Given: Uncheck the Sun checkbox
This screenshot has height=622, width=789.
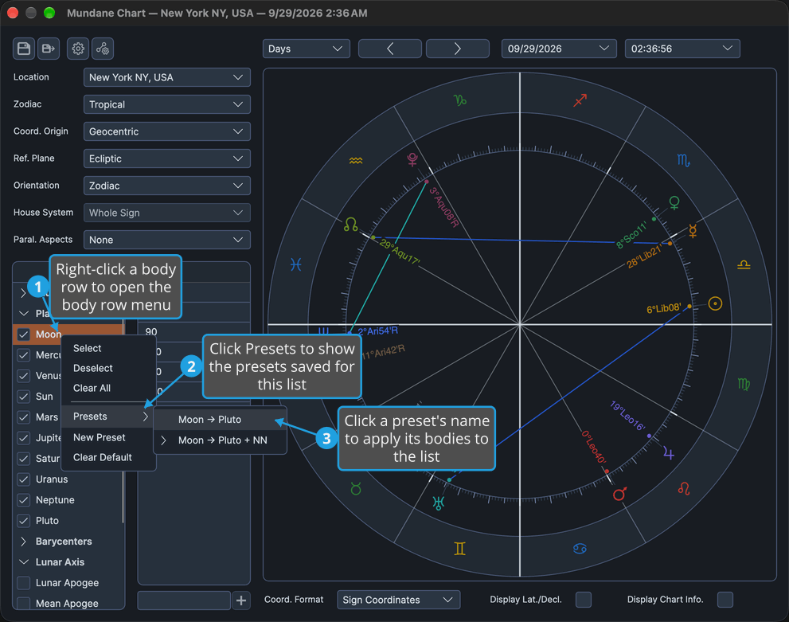Looking at the screenshot, I should 24,397.
